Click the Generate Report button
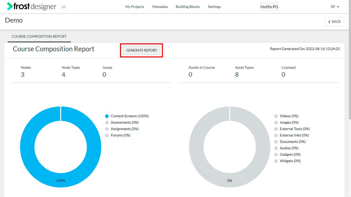 (142, 50)
